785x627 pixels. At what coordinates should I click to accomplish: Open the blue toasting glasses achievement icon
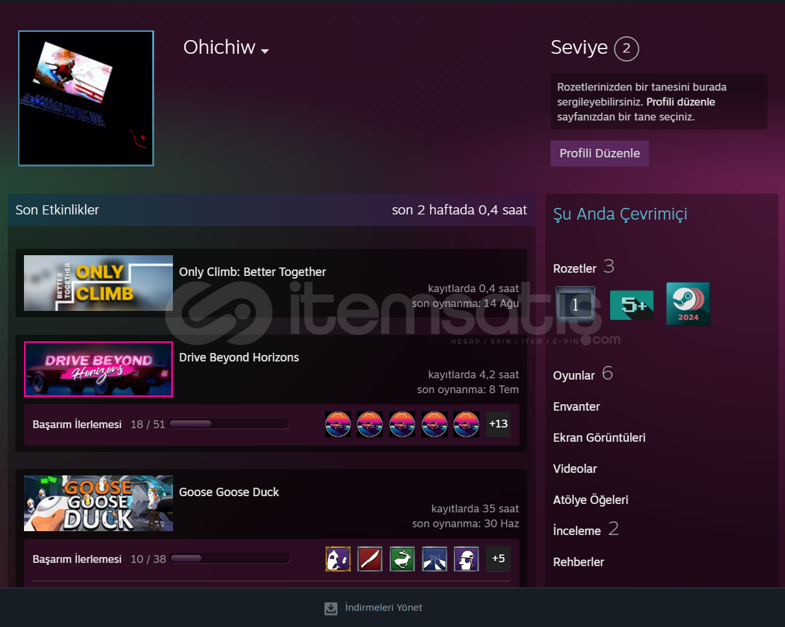click(x=435, y=559)
